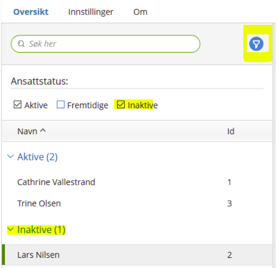
Task: Switch to the Oversikt tab
Action: coord(31,12)
